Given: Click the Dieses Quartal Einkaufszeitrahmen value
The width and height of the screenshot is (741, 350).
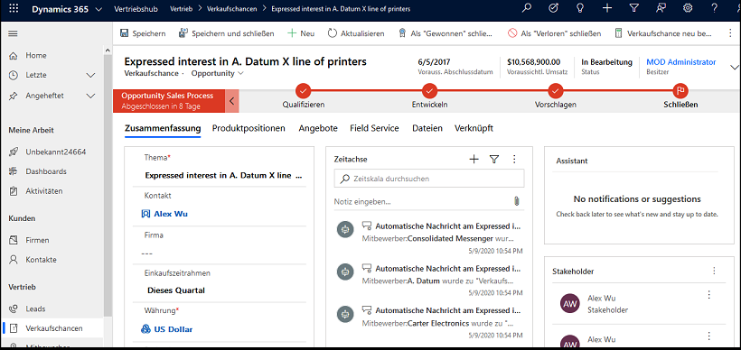Looking at the screenshot, I should coord(176,290).
